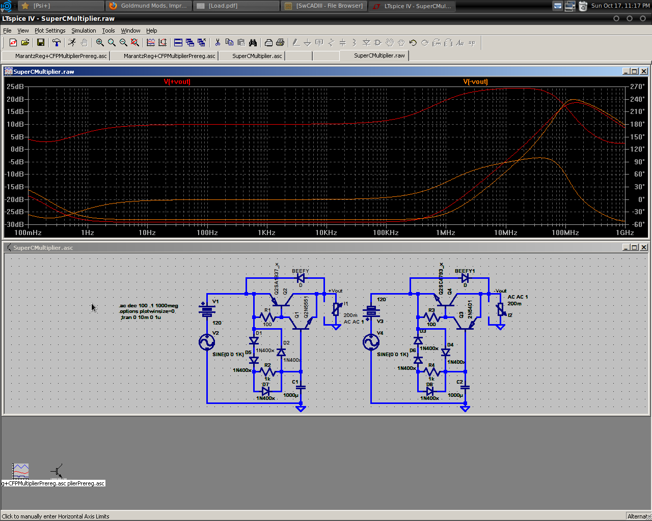Viewport: 652px width, 521px height.
Task: Click the clock Sun Oct 17 11:17 PM
Action: (620, 6)
